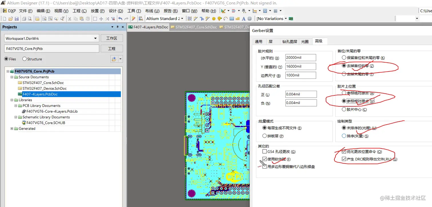
Task: Select the Files radio button
Action: coord(6,59)
